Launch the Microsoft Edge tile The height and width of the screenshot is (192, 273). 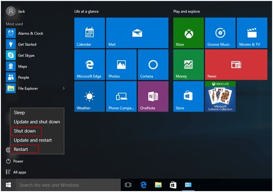89,65
